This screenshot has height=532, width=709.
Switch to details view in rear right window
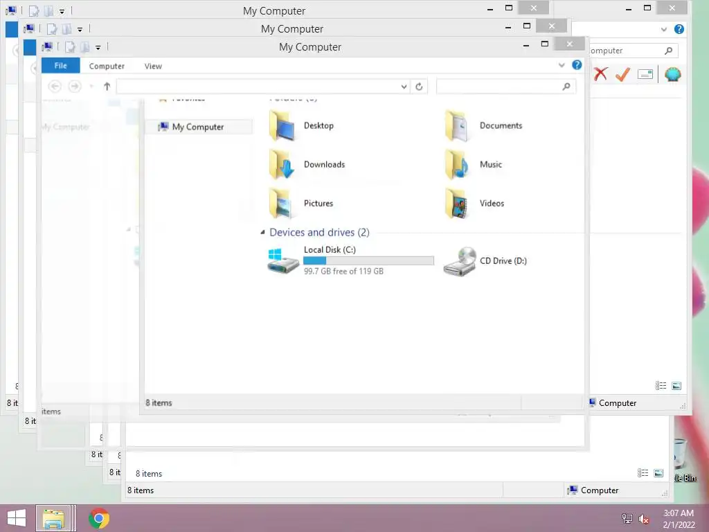(x=661, y=386)
